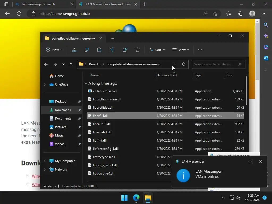Click the volume speaker tray icon
This screenshot has height=204, width=272.
pyautogui.click(x=238, y=198)
